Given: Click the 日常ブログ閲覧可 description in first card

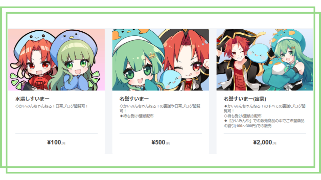Looking at the screenshot, I should tap(52, 106).
